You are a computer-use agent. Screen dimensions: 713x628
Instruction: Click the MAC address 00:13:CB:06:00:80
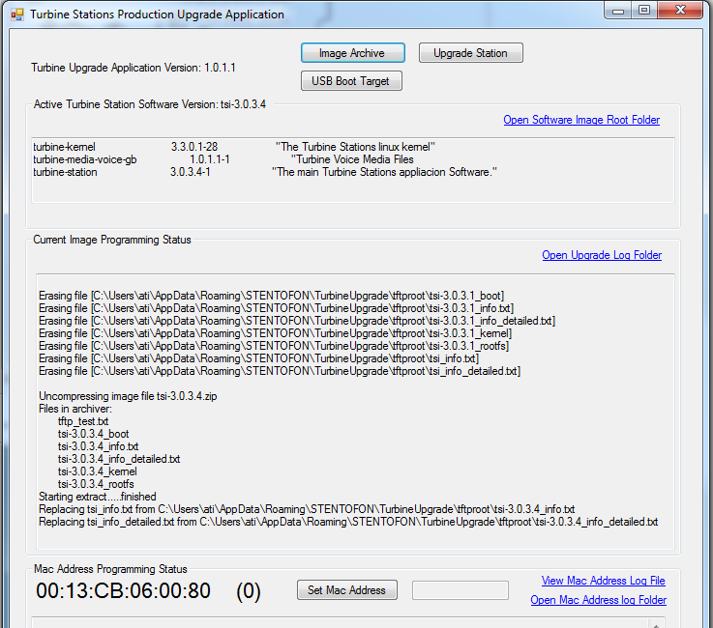click(123, 590)
